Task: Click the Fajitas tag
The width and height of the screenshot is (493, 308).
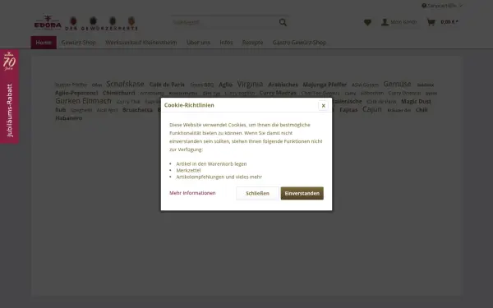Action: (348, 110)
